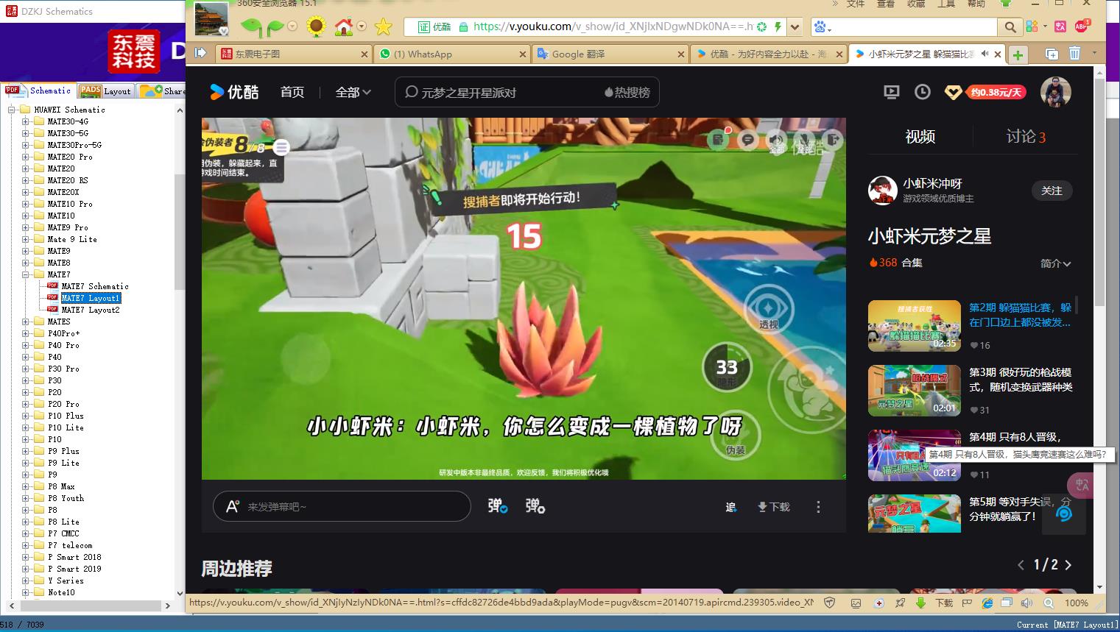1120x632 pixels.
Task: Switch to the 东震电子图 browser tab
Action: [x=292, y=54]
